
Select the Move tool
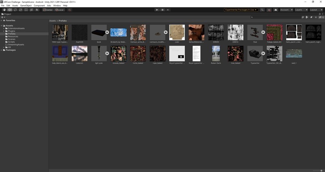(10, 10)
